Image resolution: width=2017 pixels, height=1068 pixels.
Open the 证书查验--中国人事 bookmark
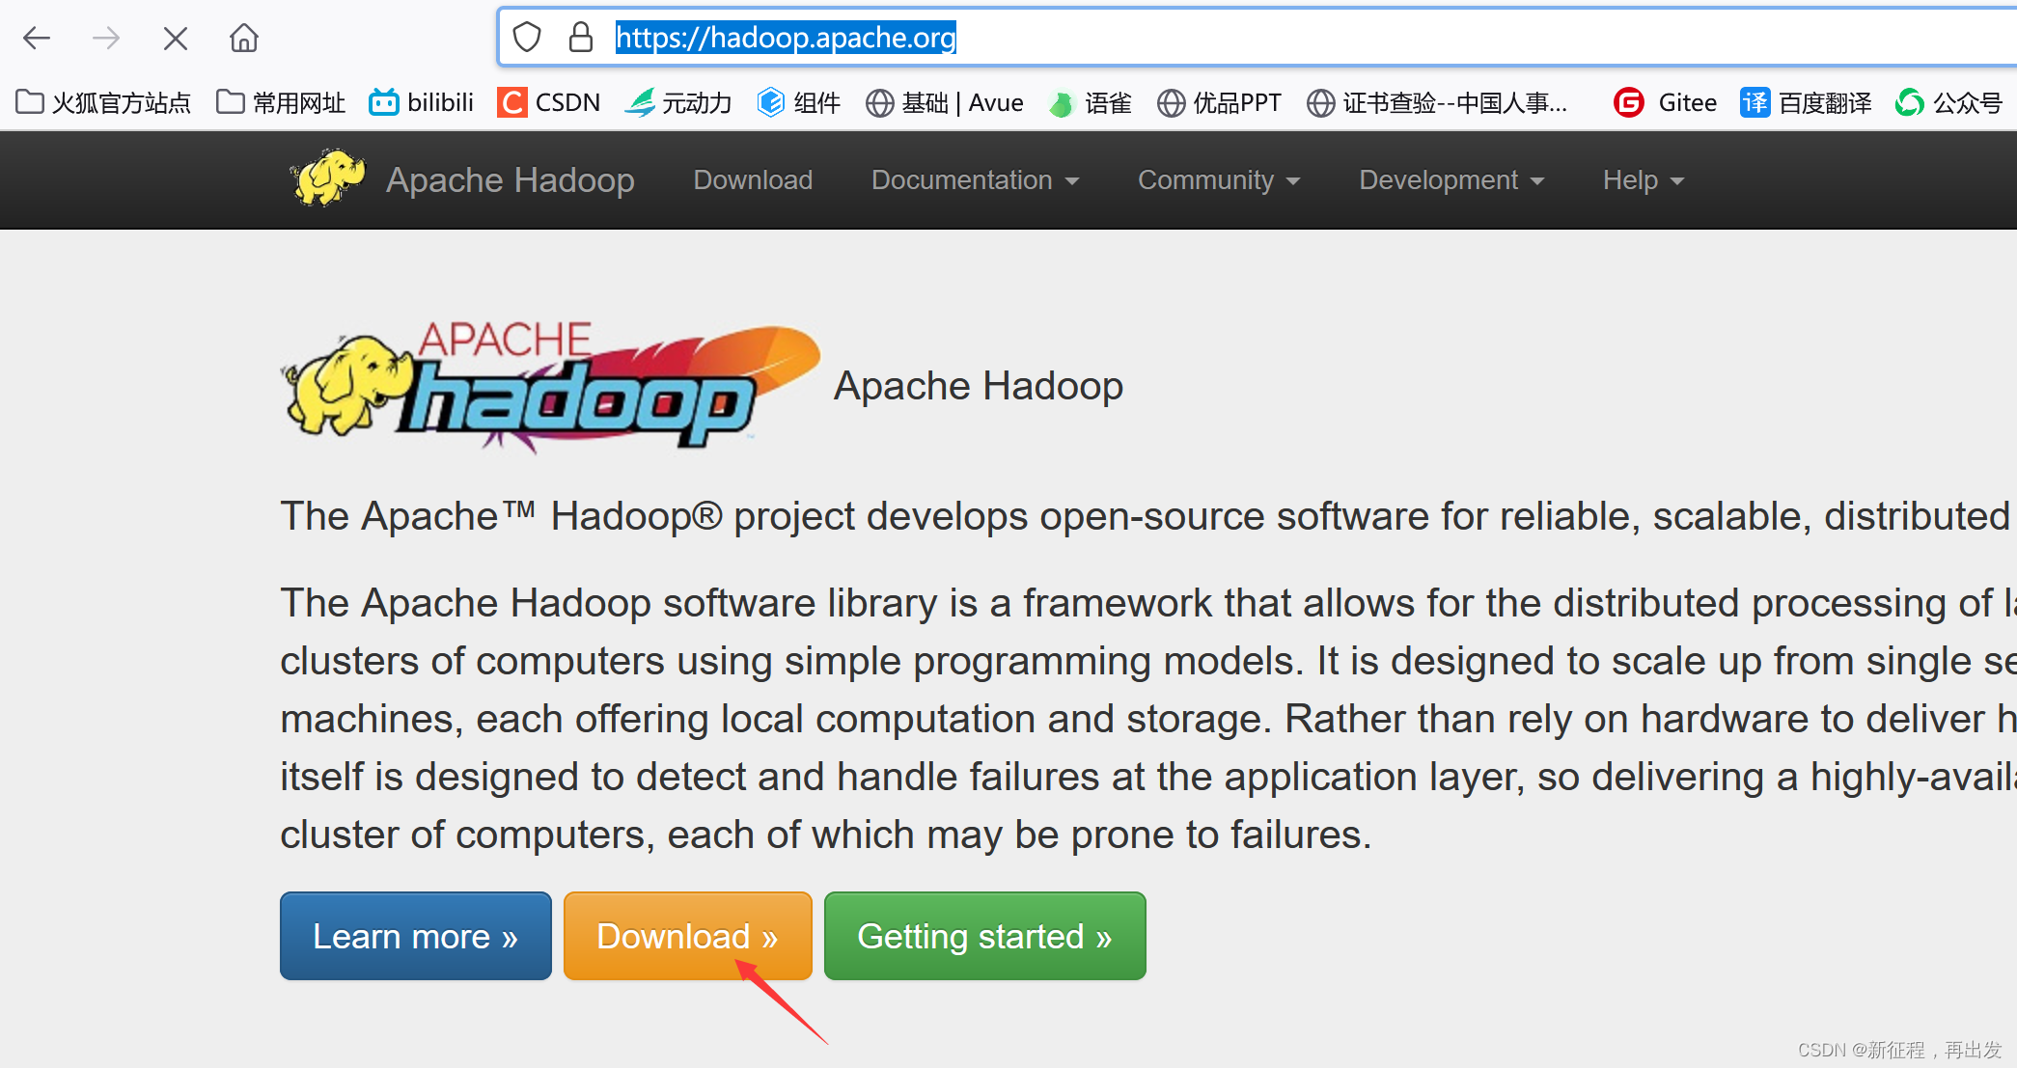pos(1437,102)
